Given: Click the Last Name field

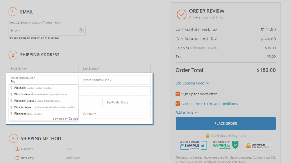Looking at the screenshot, I should click(116, 69).
